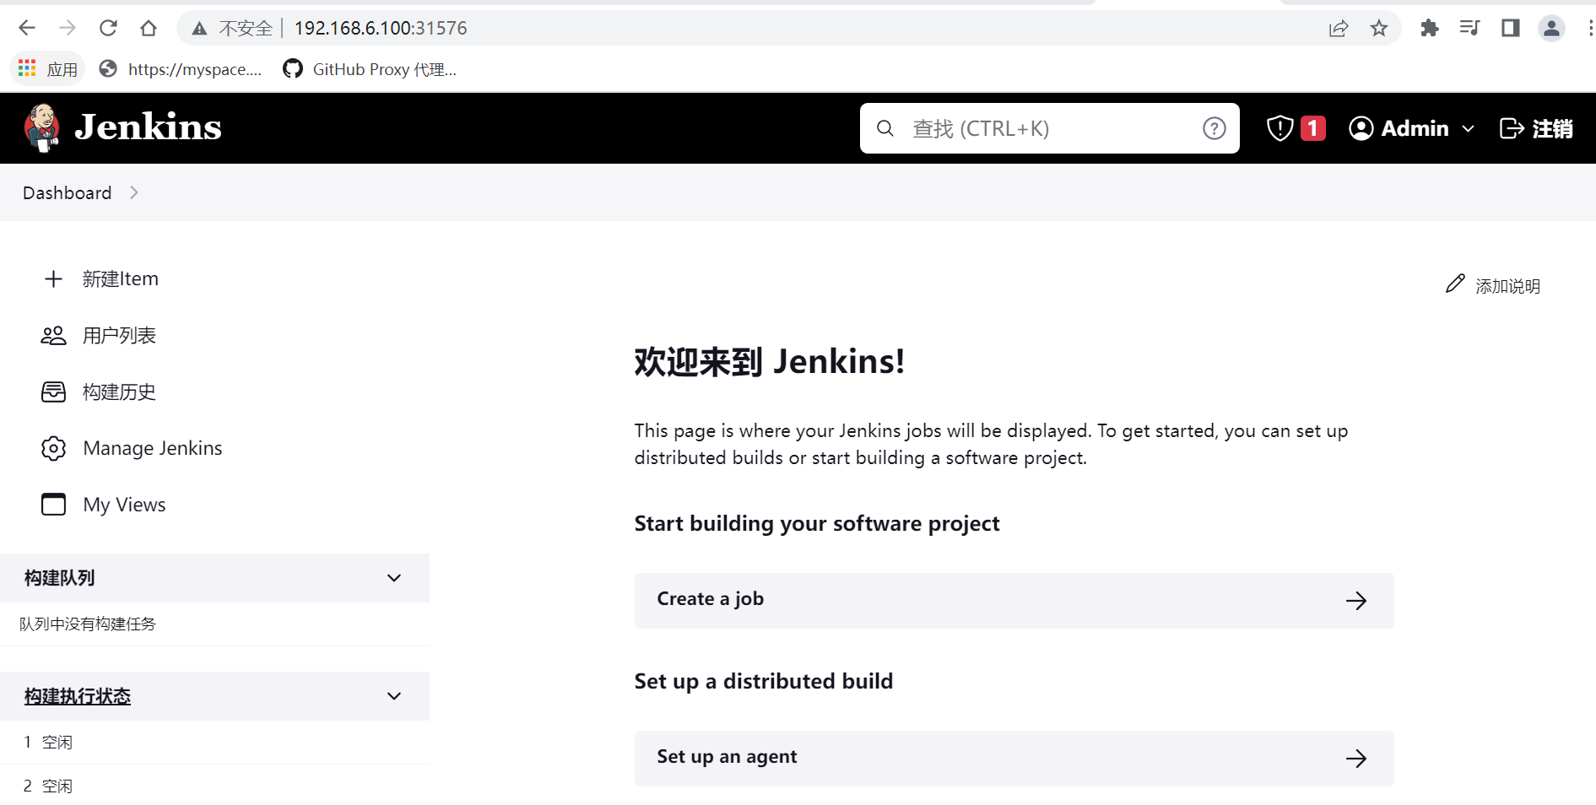Reload the page with refresh icon
This screenshot has width=1596, height=805.
(108, 28)
